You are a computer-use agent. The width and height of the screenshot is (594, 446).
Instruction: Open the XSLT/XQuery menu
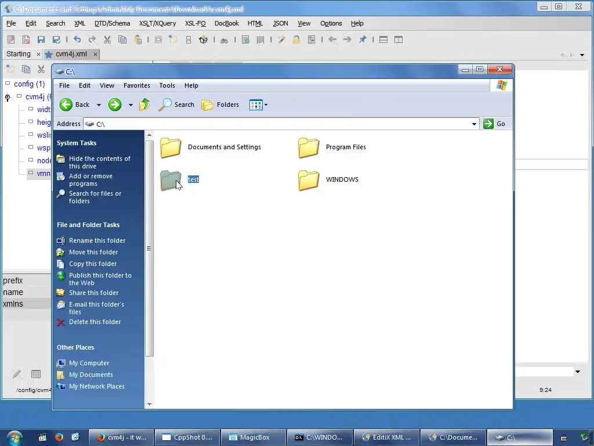pos(157,23)
